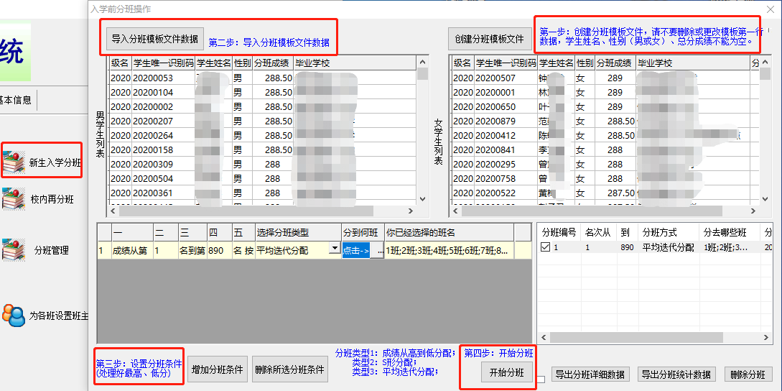Screen dimensions: 782x391
Task: Click 名次从 column header
Action: coord(598,232)
